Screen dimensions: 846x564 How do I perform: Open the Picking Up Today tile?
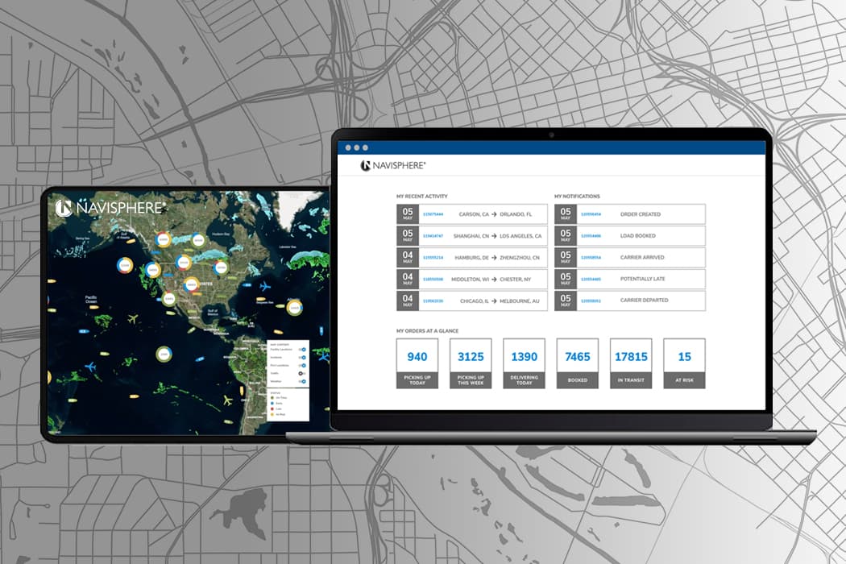(x=417, y=363)
